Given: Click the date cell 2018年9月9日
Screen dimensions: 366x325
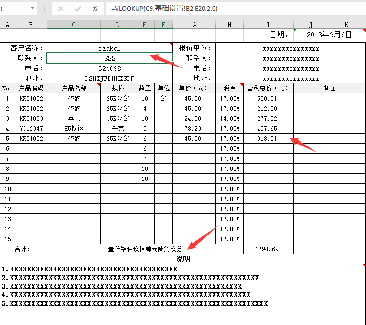Looking at the screenshot, I should pyautogui.click(x=329, y=35).
